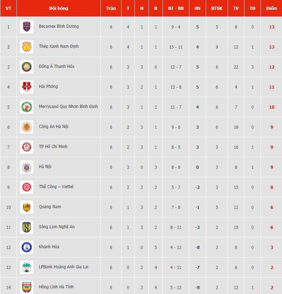Screen dimensions: 282x294
Task: Click the Điểm column header
Action: tap(271, 8)
